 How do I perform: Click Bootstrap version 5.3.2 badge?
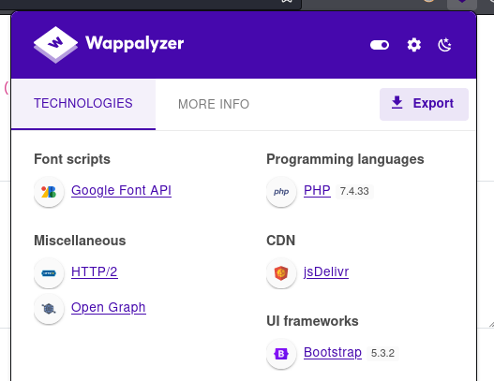pos(382,353)
